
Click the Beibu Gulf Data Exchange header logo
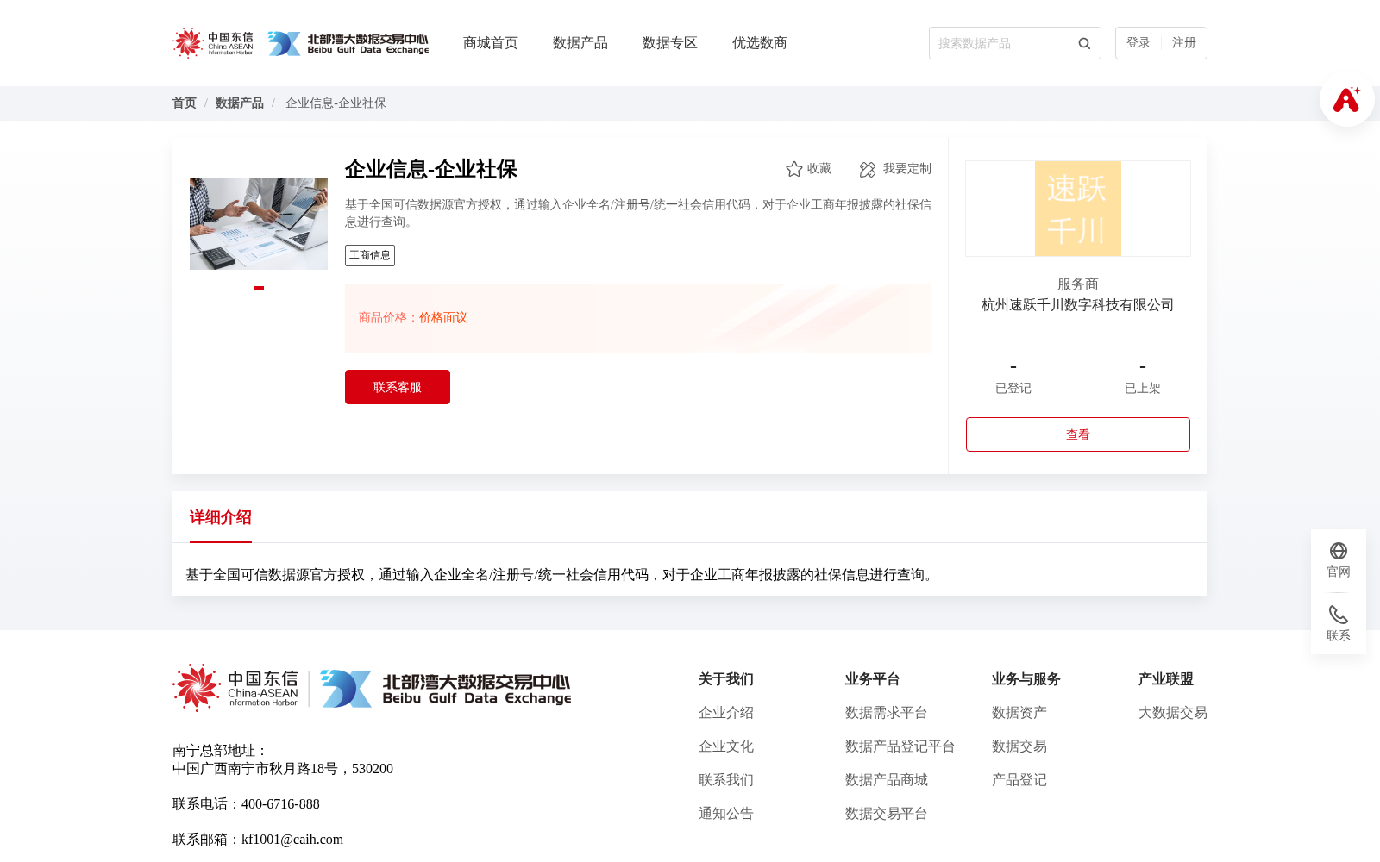348,43
